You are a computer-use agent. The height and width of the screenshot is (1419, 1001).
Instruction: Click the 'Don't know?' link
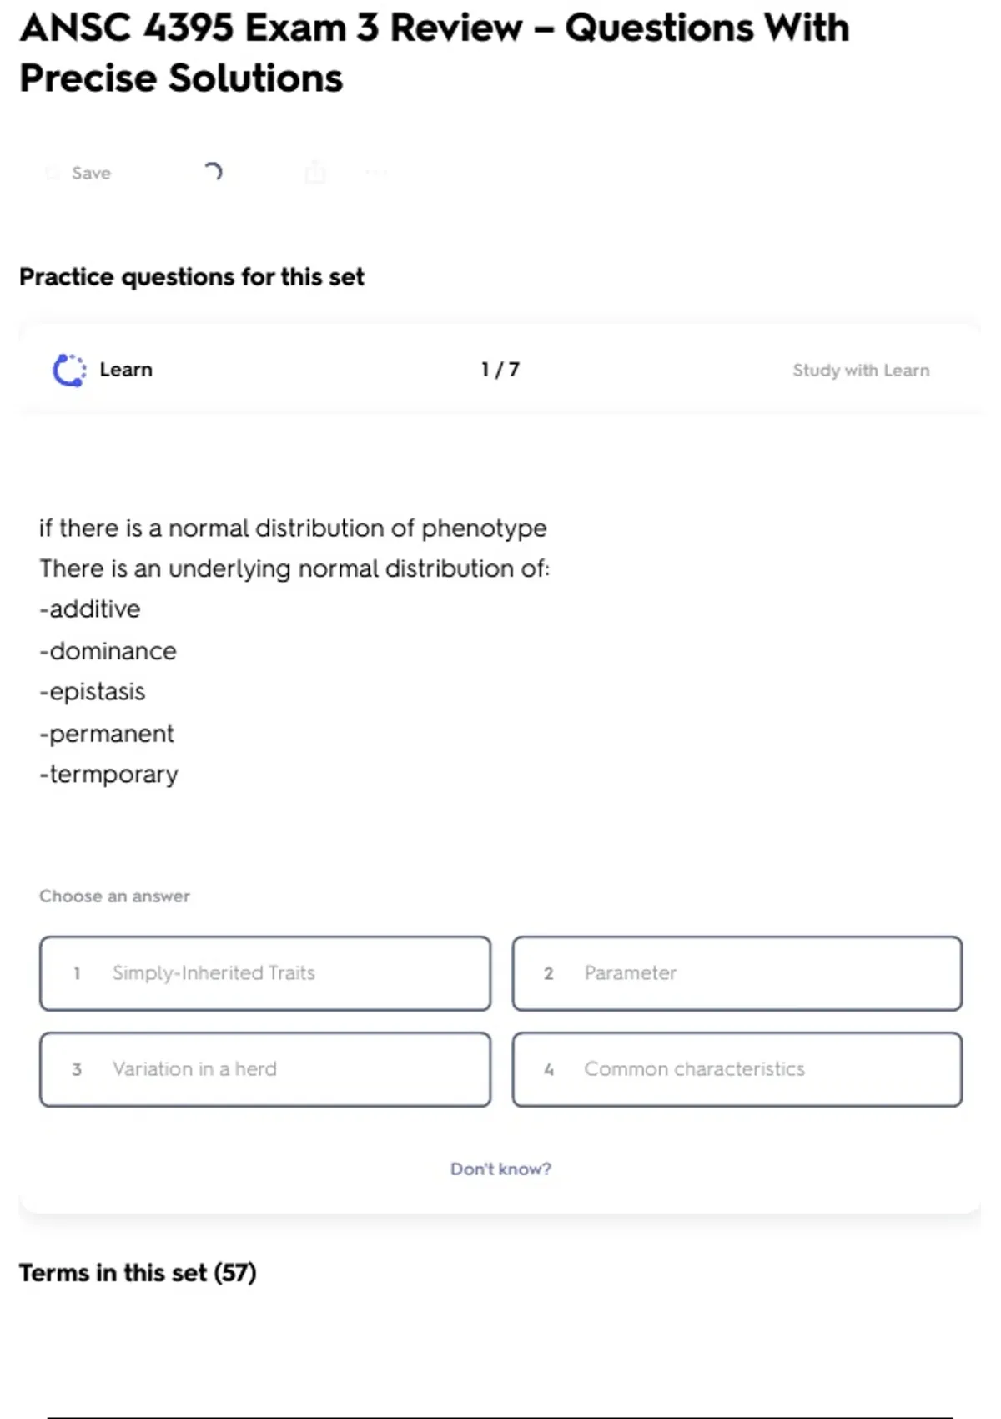[500, 1169]
